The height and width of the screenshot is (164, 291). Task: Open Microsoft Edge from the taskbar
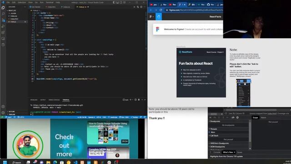tap(55, 162)
